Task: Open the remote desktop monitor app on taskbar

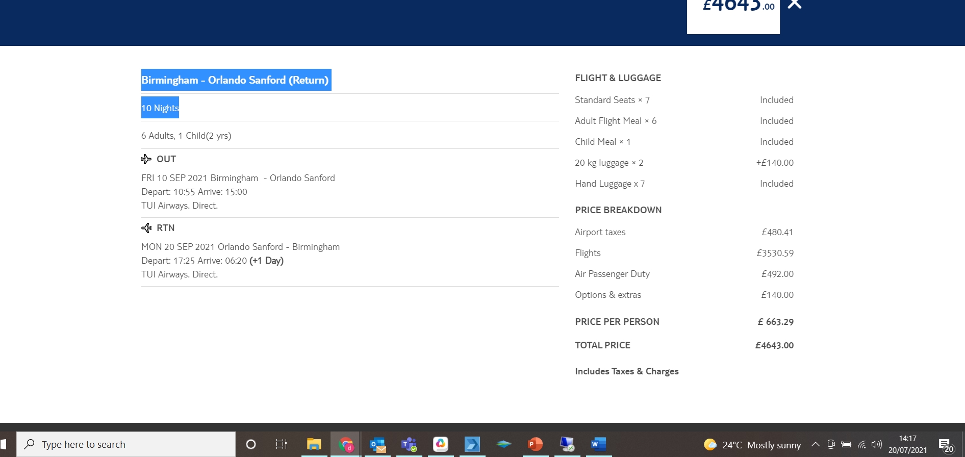Action: (x=567, y=444)
